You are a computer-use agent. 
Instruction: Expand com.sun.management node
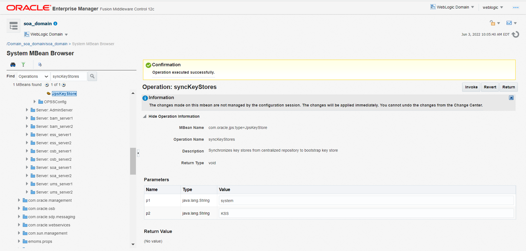pyautogui.click(x=19, y=233)
